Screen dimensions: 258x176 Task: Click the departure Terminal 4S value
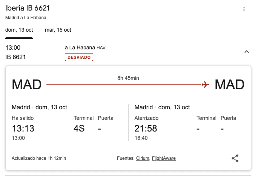click(x=79, y=129)
